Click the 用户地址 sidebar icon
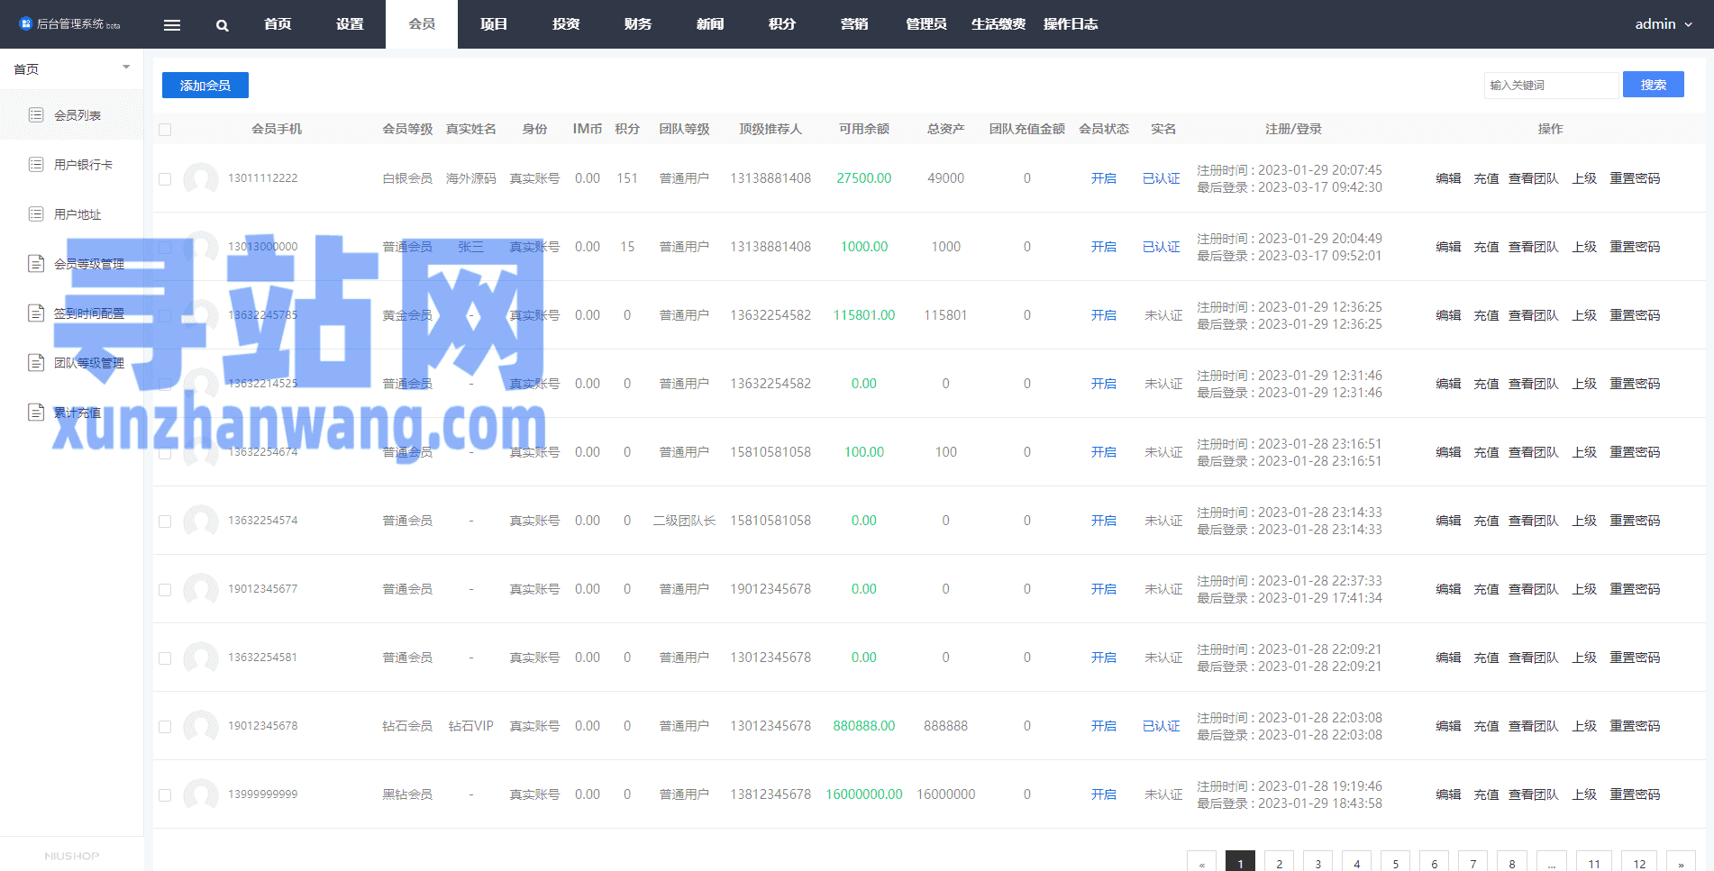 point(36,213)
